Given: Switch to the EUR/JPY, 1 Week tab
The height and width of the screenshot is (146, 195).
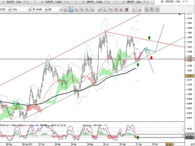Looking at the screenshot, I should point(53,2).
